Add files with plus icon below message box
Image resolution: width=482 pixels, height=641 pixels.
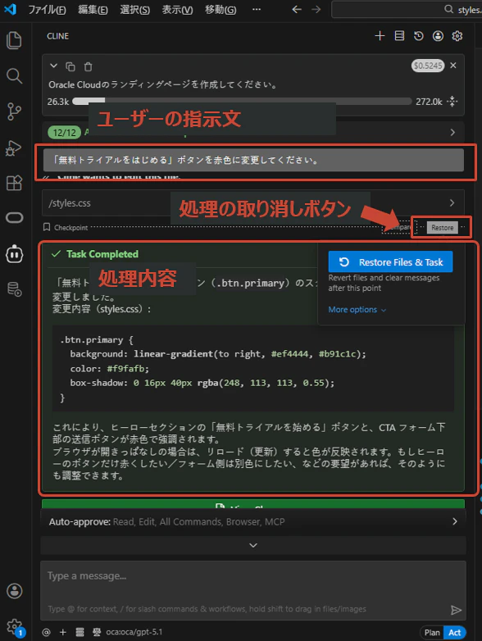[x=62, y=632]
